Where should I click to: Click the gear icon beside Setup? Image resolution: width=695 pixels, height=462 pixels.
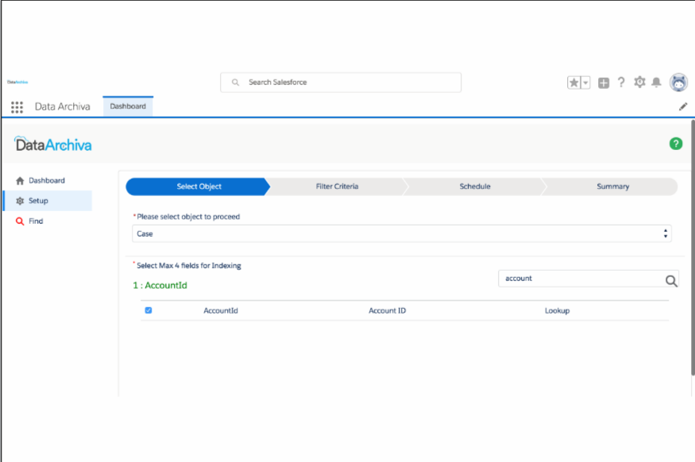(20, 201)
